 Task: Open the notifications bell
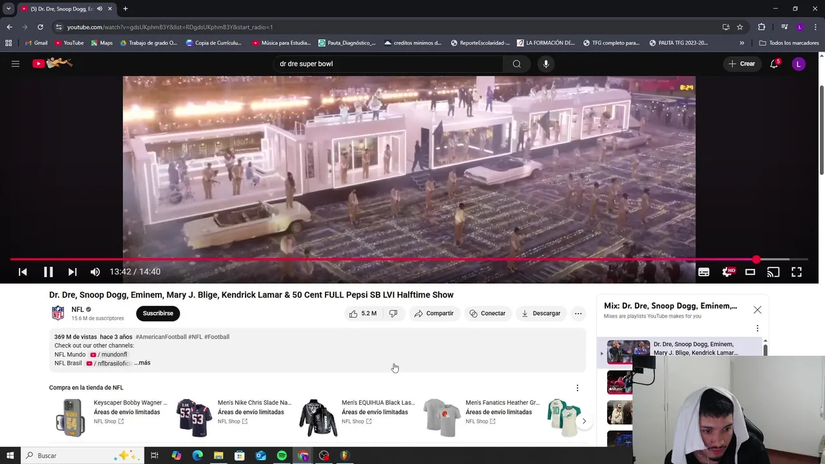coord(774,64)
